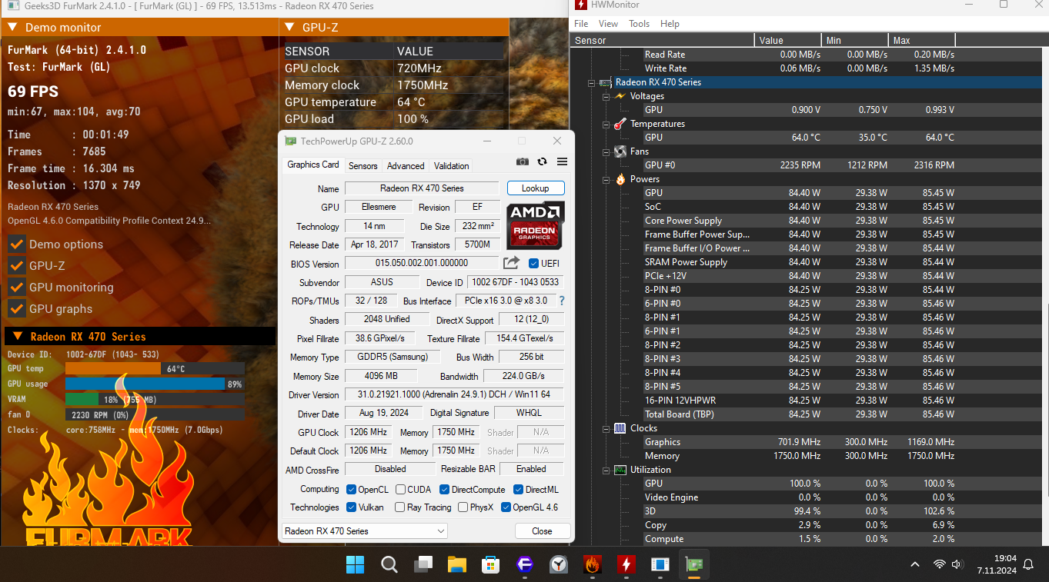Show hidden system tray icons chevron
This screenshot has height=582, width=1049.
915,564
